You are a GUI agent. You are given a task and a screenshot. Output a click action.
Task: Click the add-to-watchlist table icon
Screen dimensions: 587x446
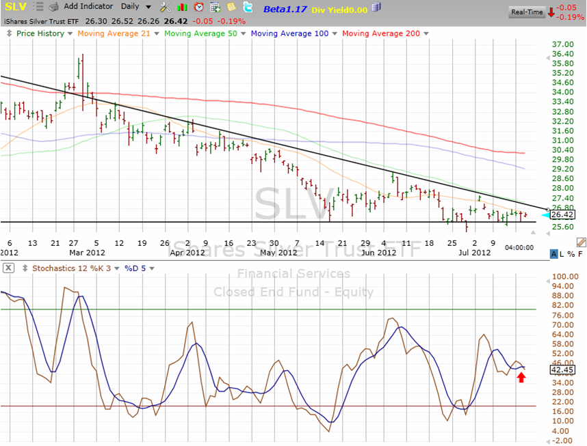[216, 7]
